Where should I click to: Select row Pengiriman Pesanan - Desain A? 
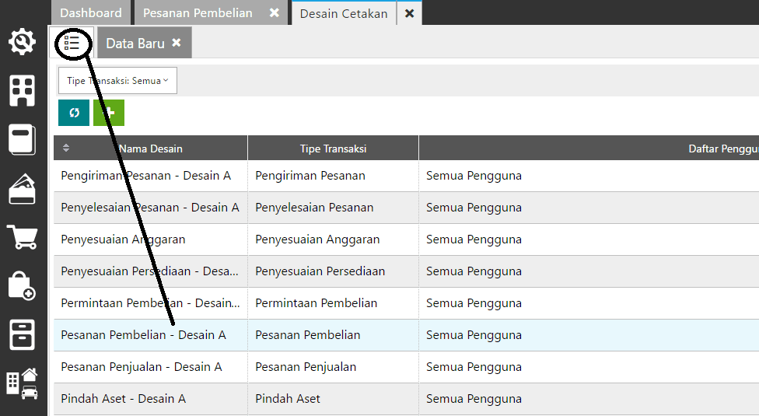406,176
